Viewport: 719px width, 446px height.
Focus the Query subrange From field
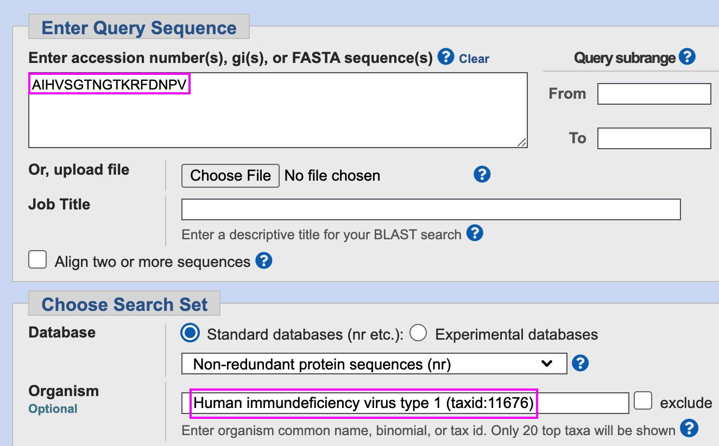click(654, 94)
